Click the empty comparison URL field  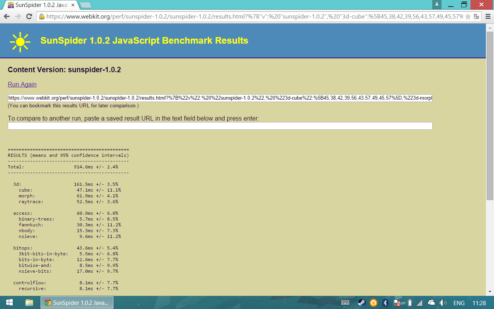pyautogui.click(x=220, y=126)
